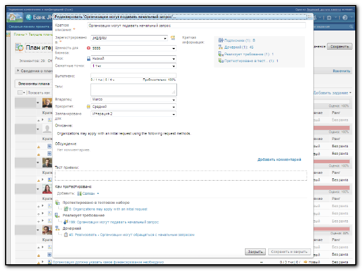Click the Добавить комментарий link
362x271 pixels.
tap(279, 159)
